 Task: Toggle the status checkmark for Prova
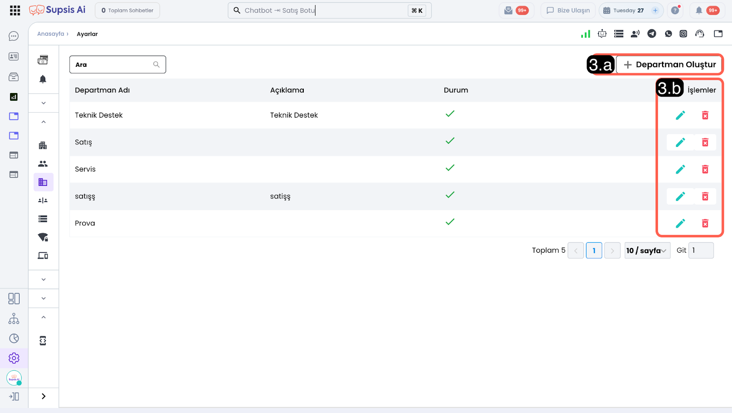coord(450,222)
